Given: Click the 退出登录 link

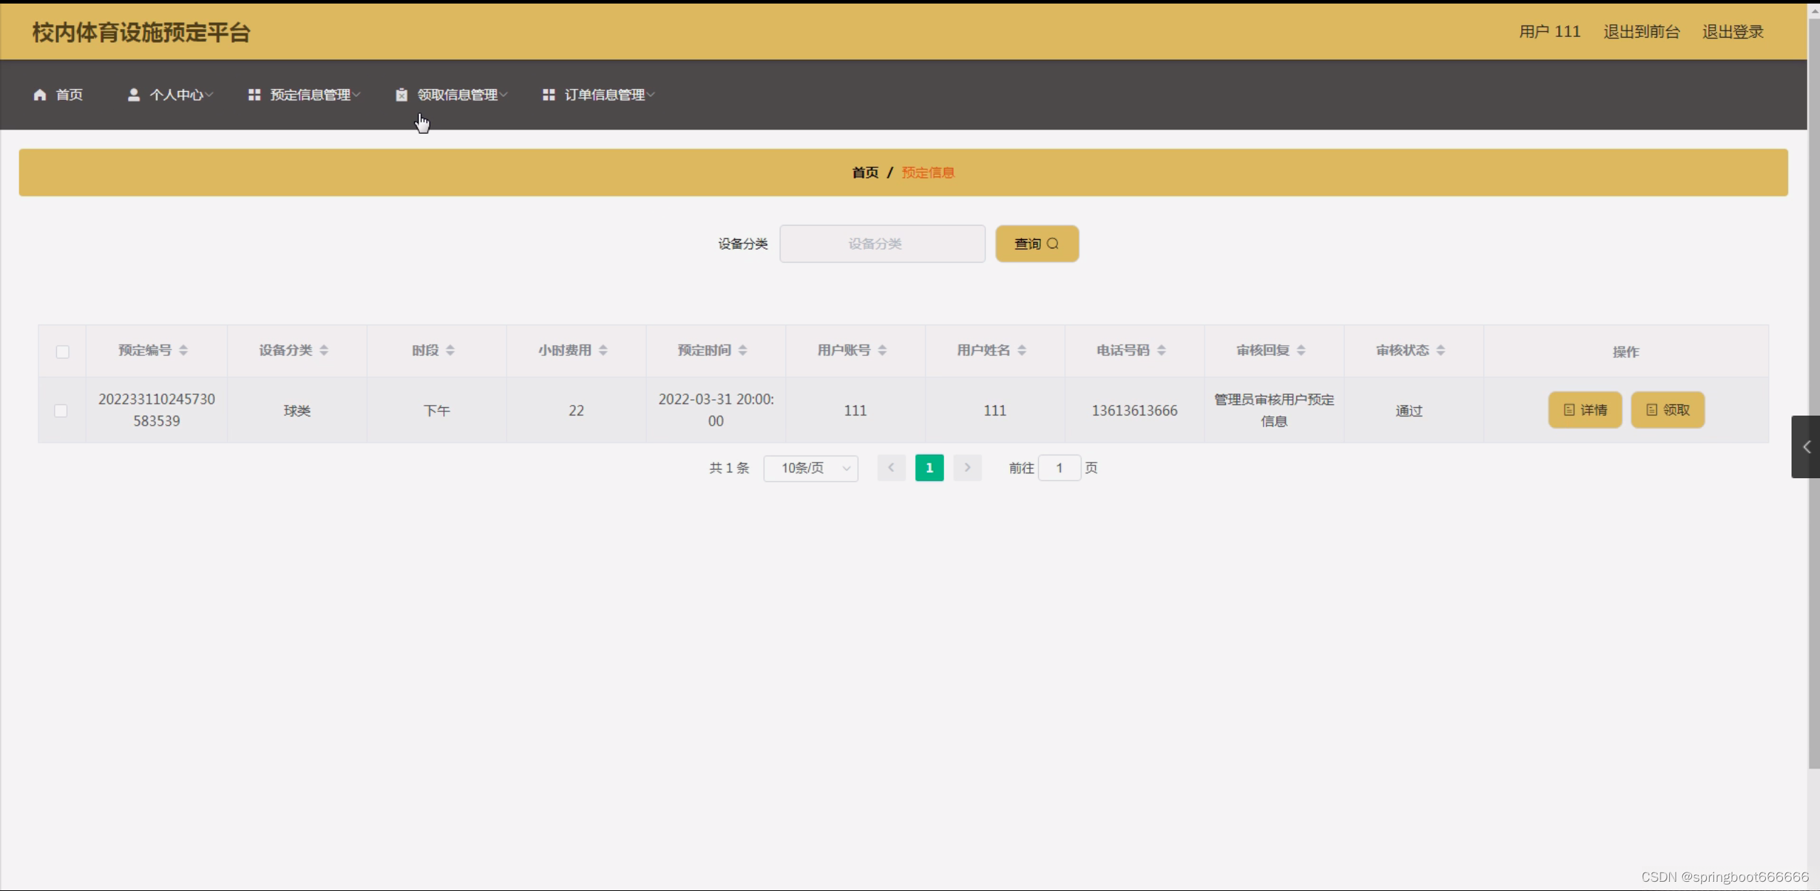Looking at the screenshot, I should (x=1732, y=32).
